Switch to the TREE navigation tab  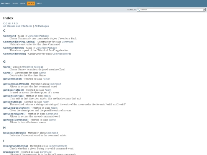[23, 3]
